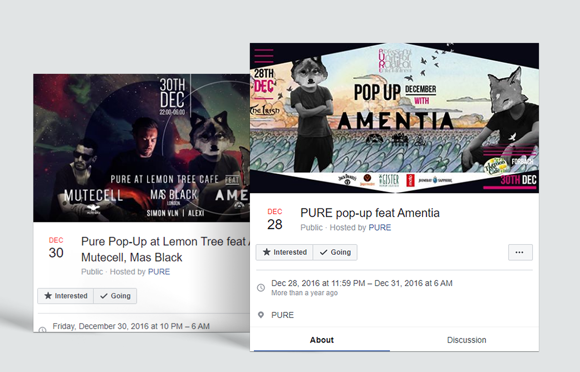580x372 pixels.
Task: Toggle Interested on Lemon Tree event
Action: click(x=66, y=296)
